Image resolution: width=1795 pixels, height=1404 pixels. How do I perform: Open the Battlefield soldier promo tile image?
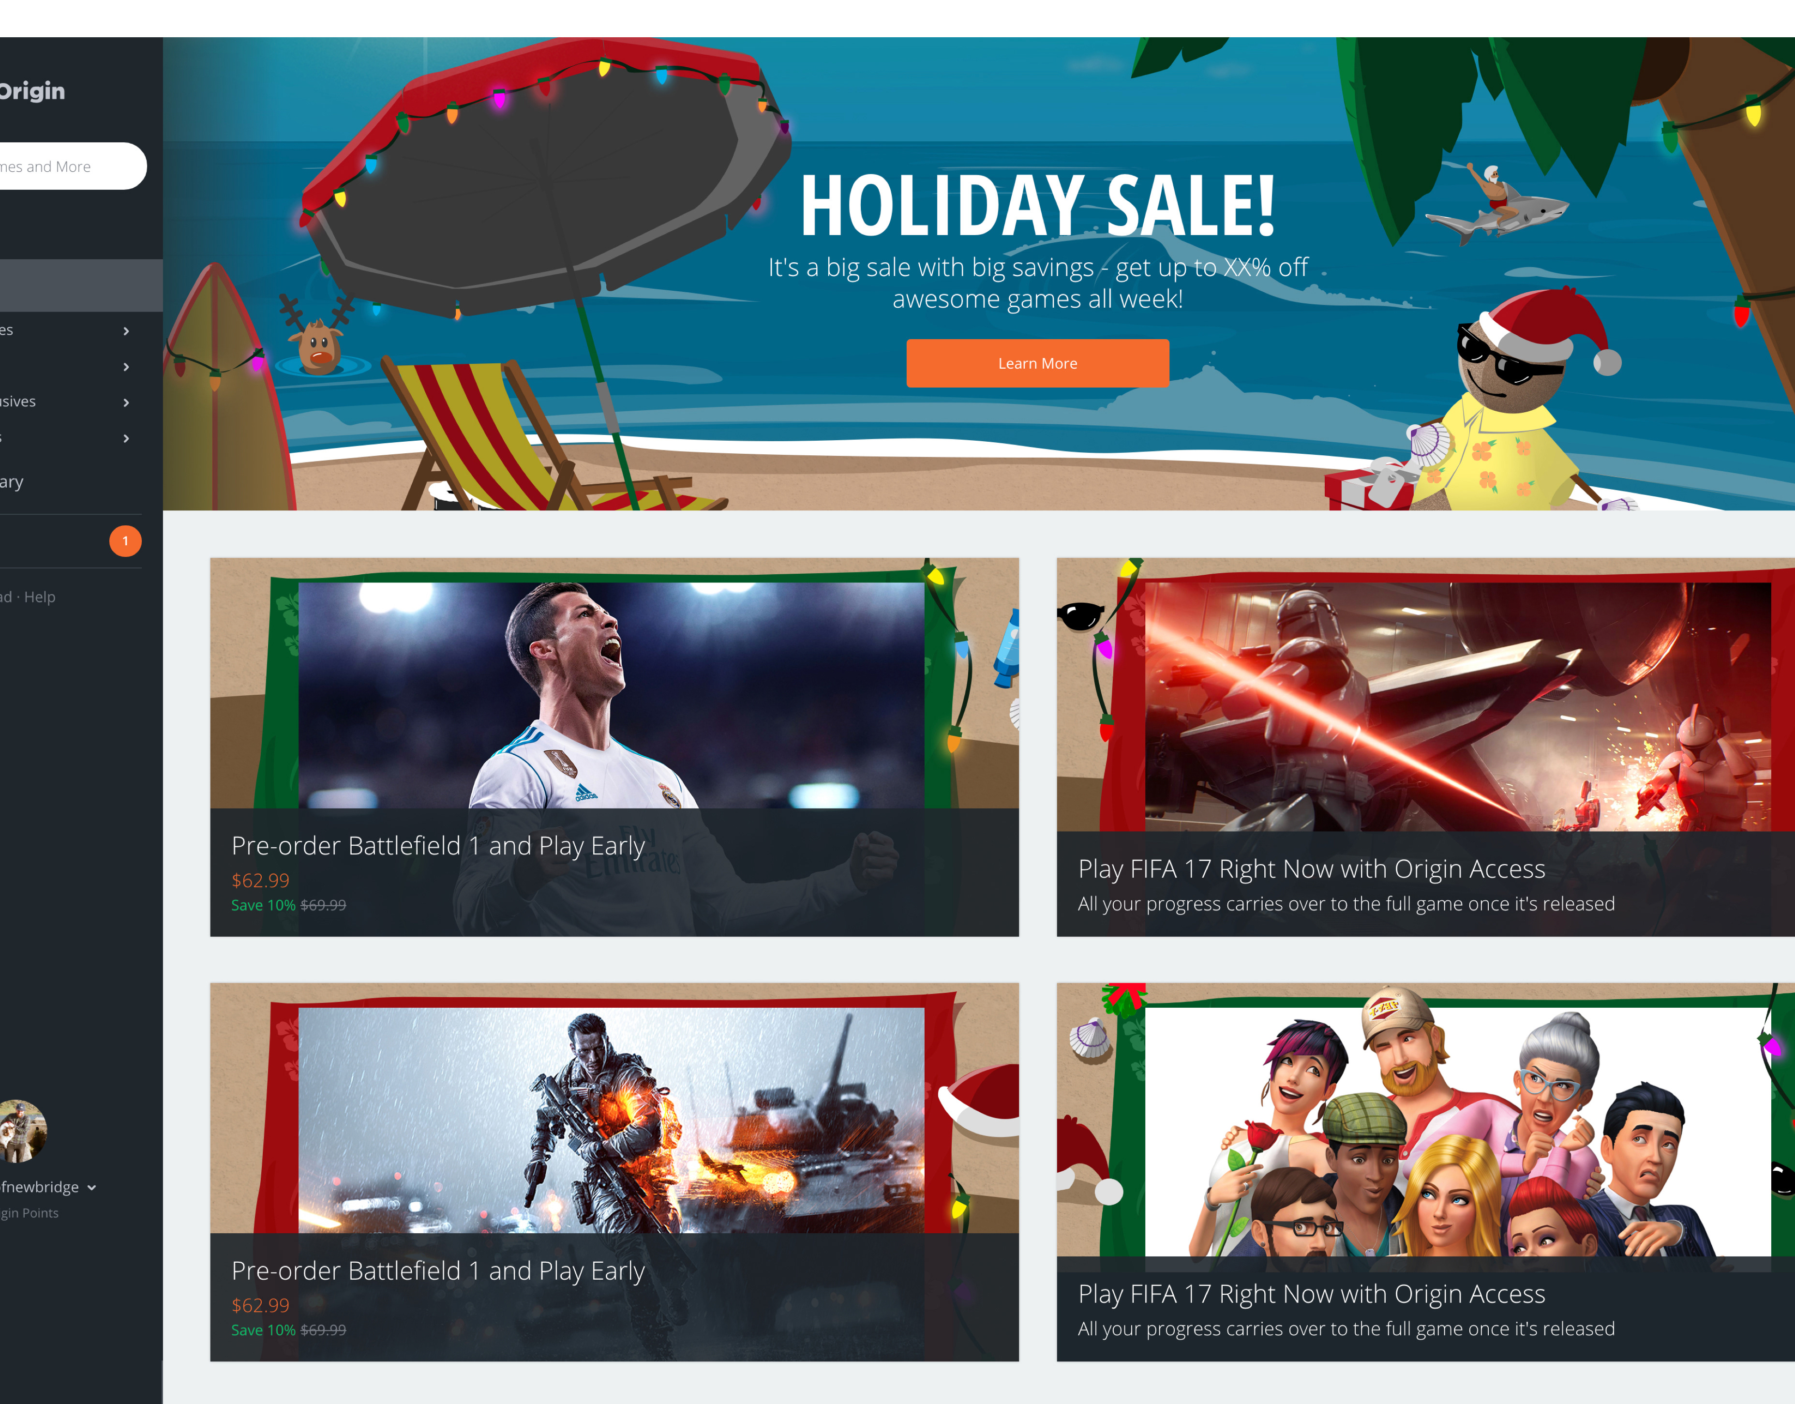coord(612,1120)
